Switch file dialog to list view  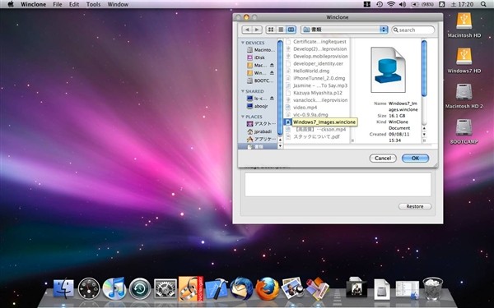pos(281,30)
